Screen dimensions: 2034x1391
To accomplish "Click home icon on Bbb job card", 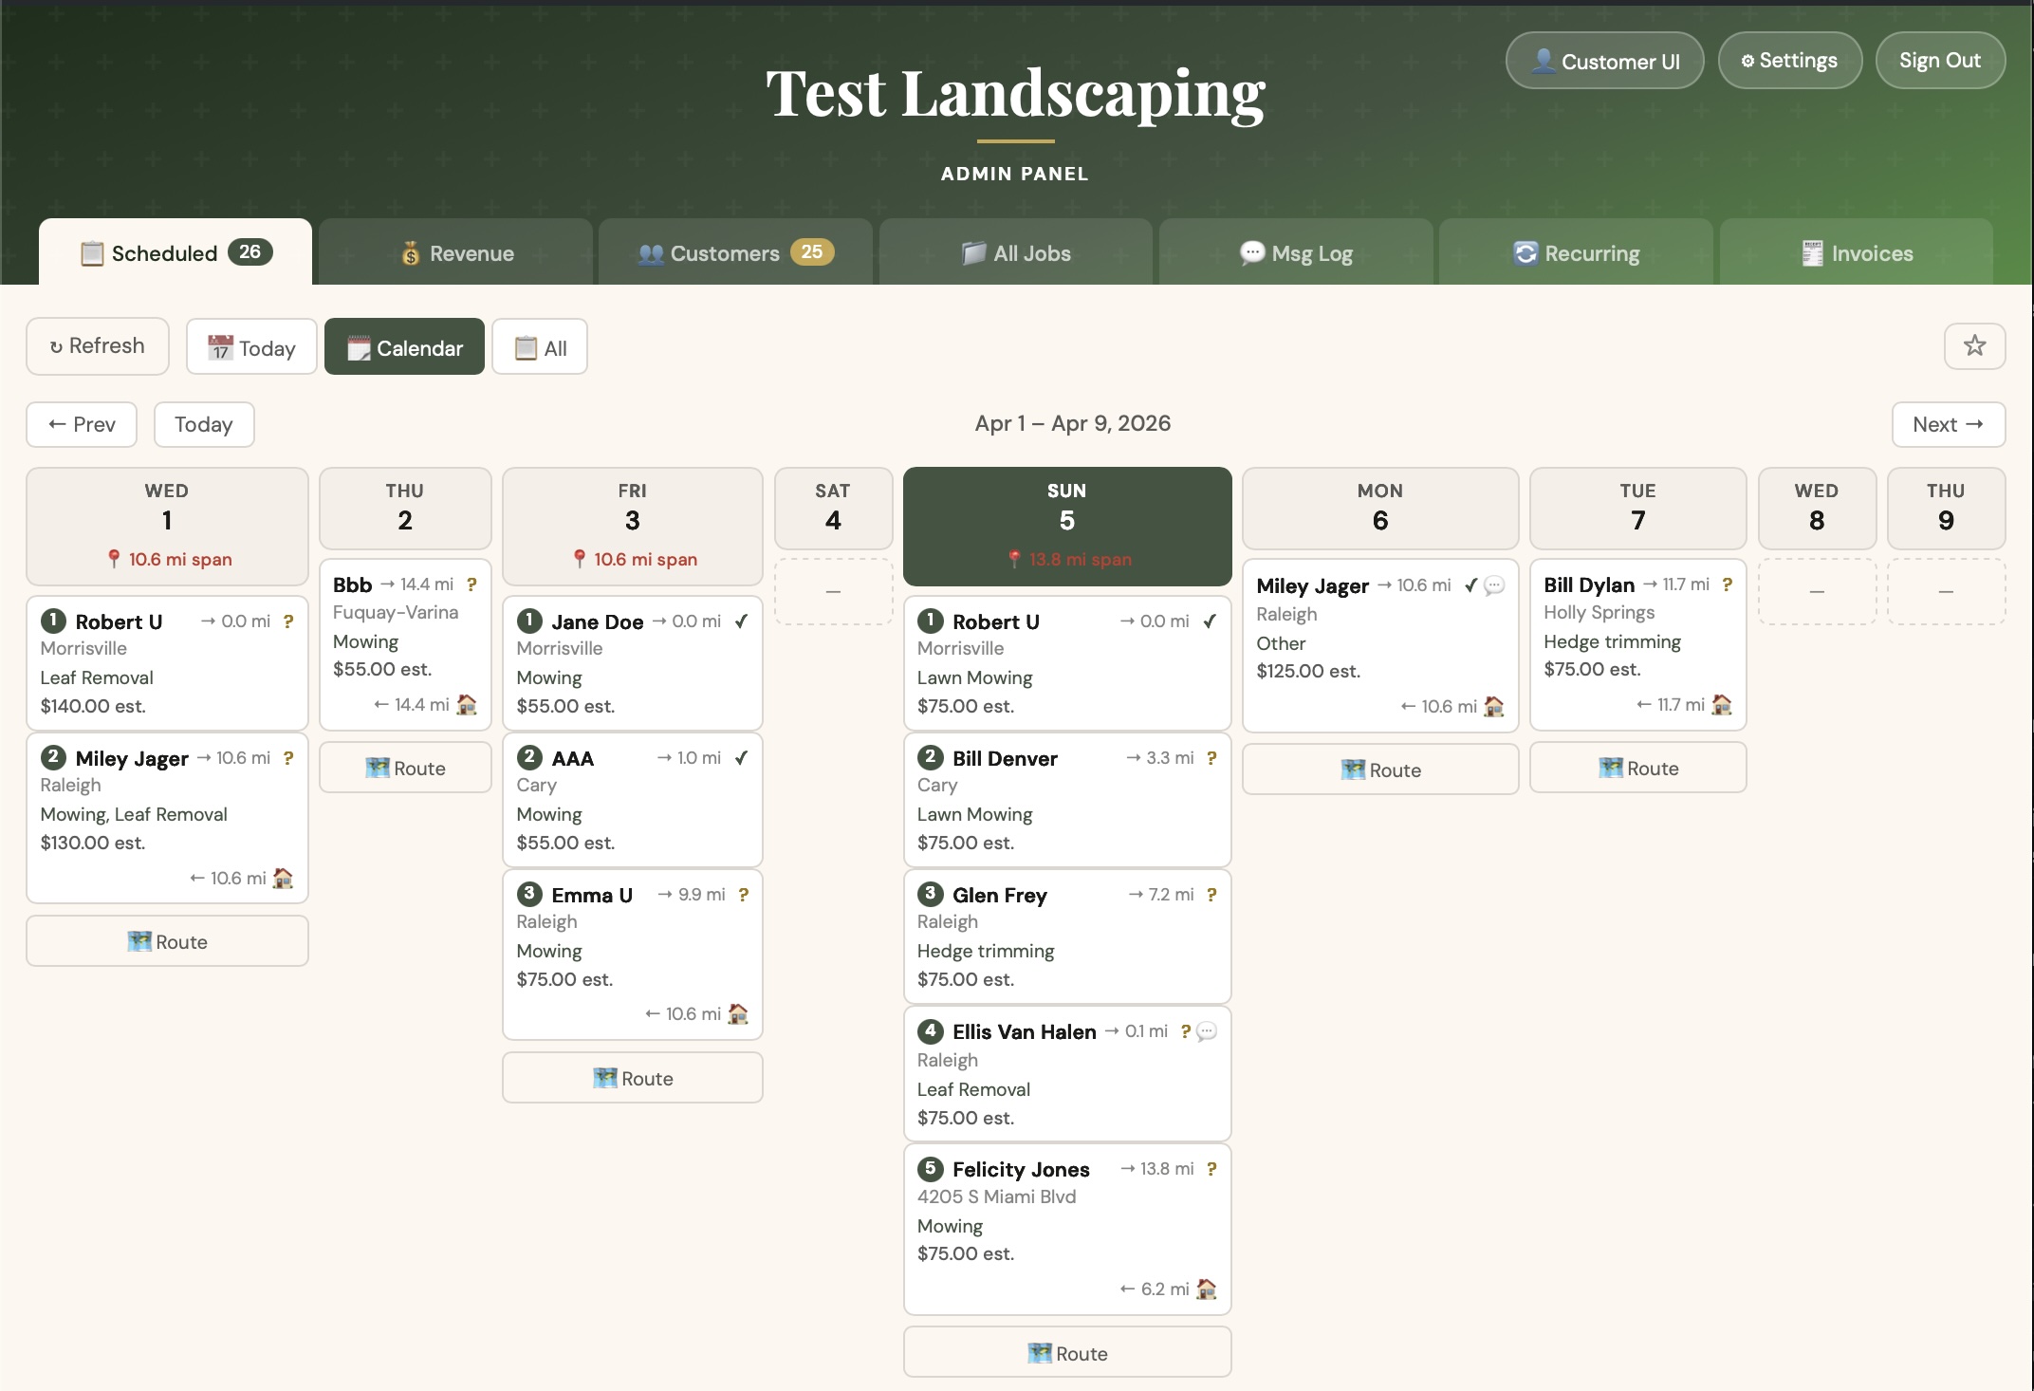I will tap(467, 704).
